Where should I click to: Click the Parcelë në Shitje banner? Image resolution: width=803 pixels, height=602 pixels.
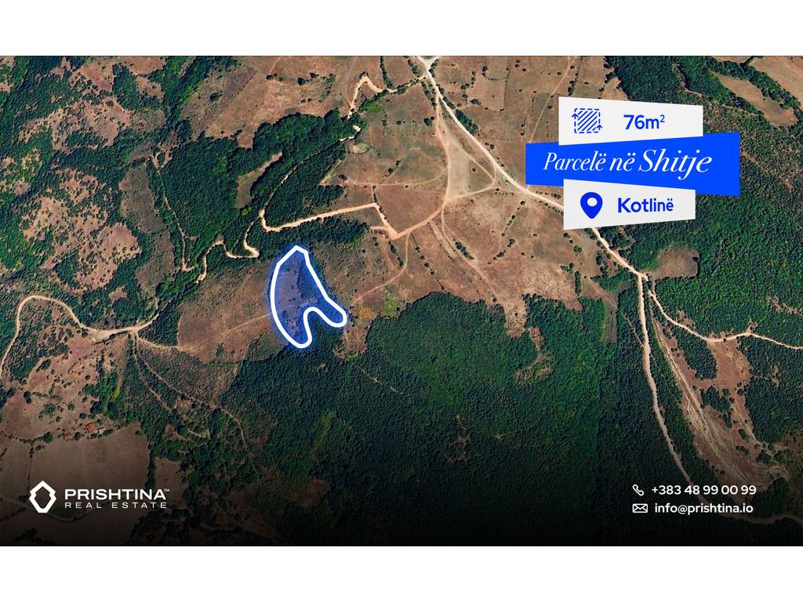[x=633, y=161]
